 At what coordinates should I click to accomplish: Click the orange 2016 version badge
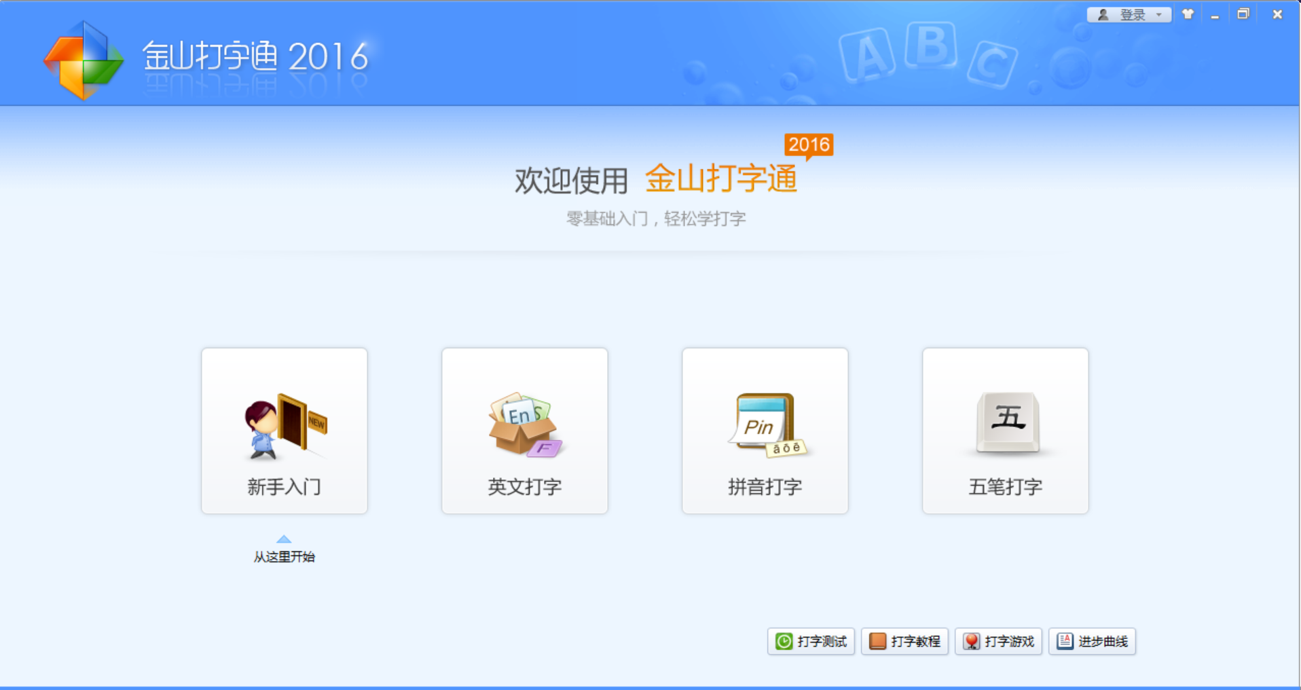810,144
